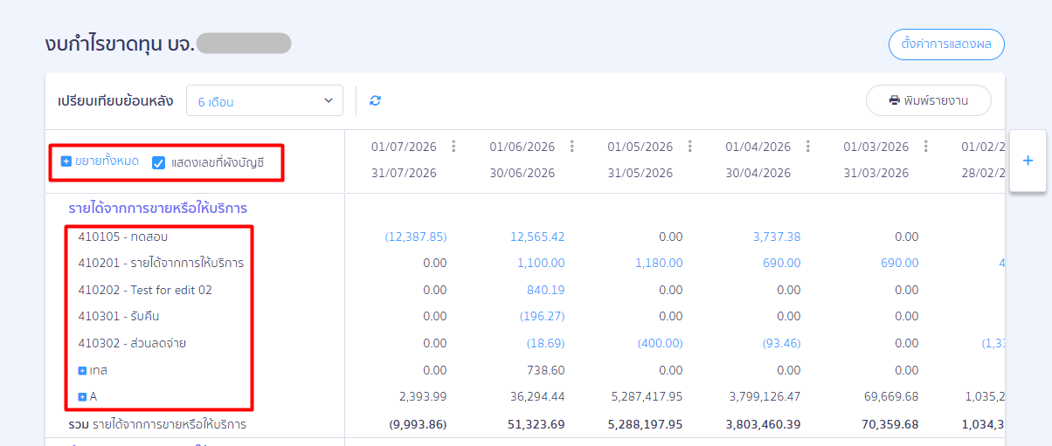Open the 1,100.00 amount for 410201
The image size is (1052, 446).
click(541, 263)
